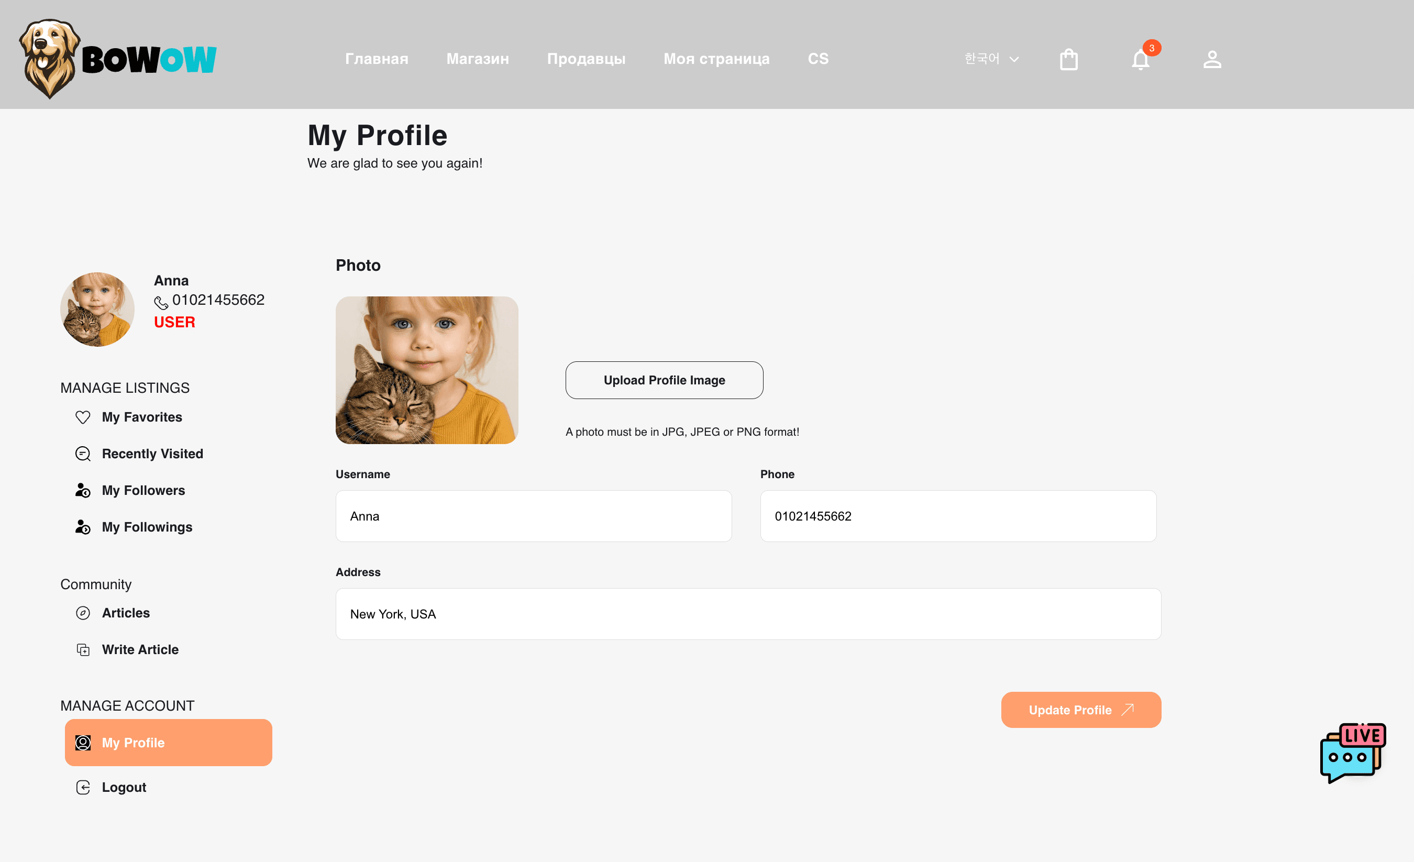Screen dimensions: 1414x862
Task: Click the large profile photo thumbnail
Action: pos(426,370)
